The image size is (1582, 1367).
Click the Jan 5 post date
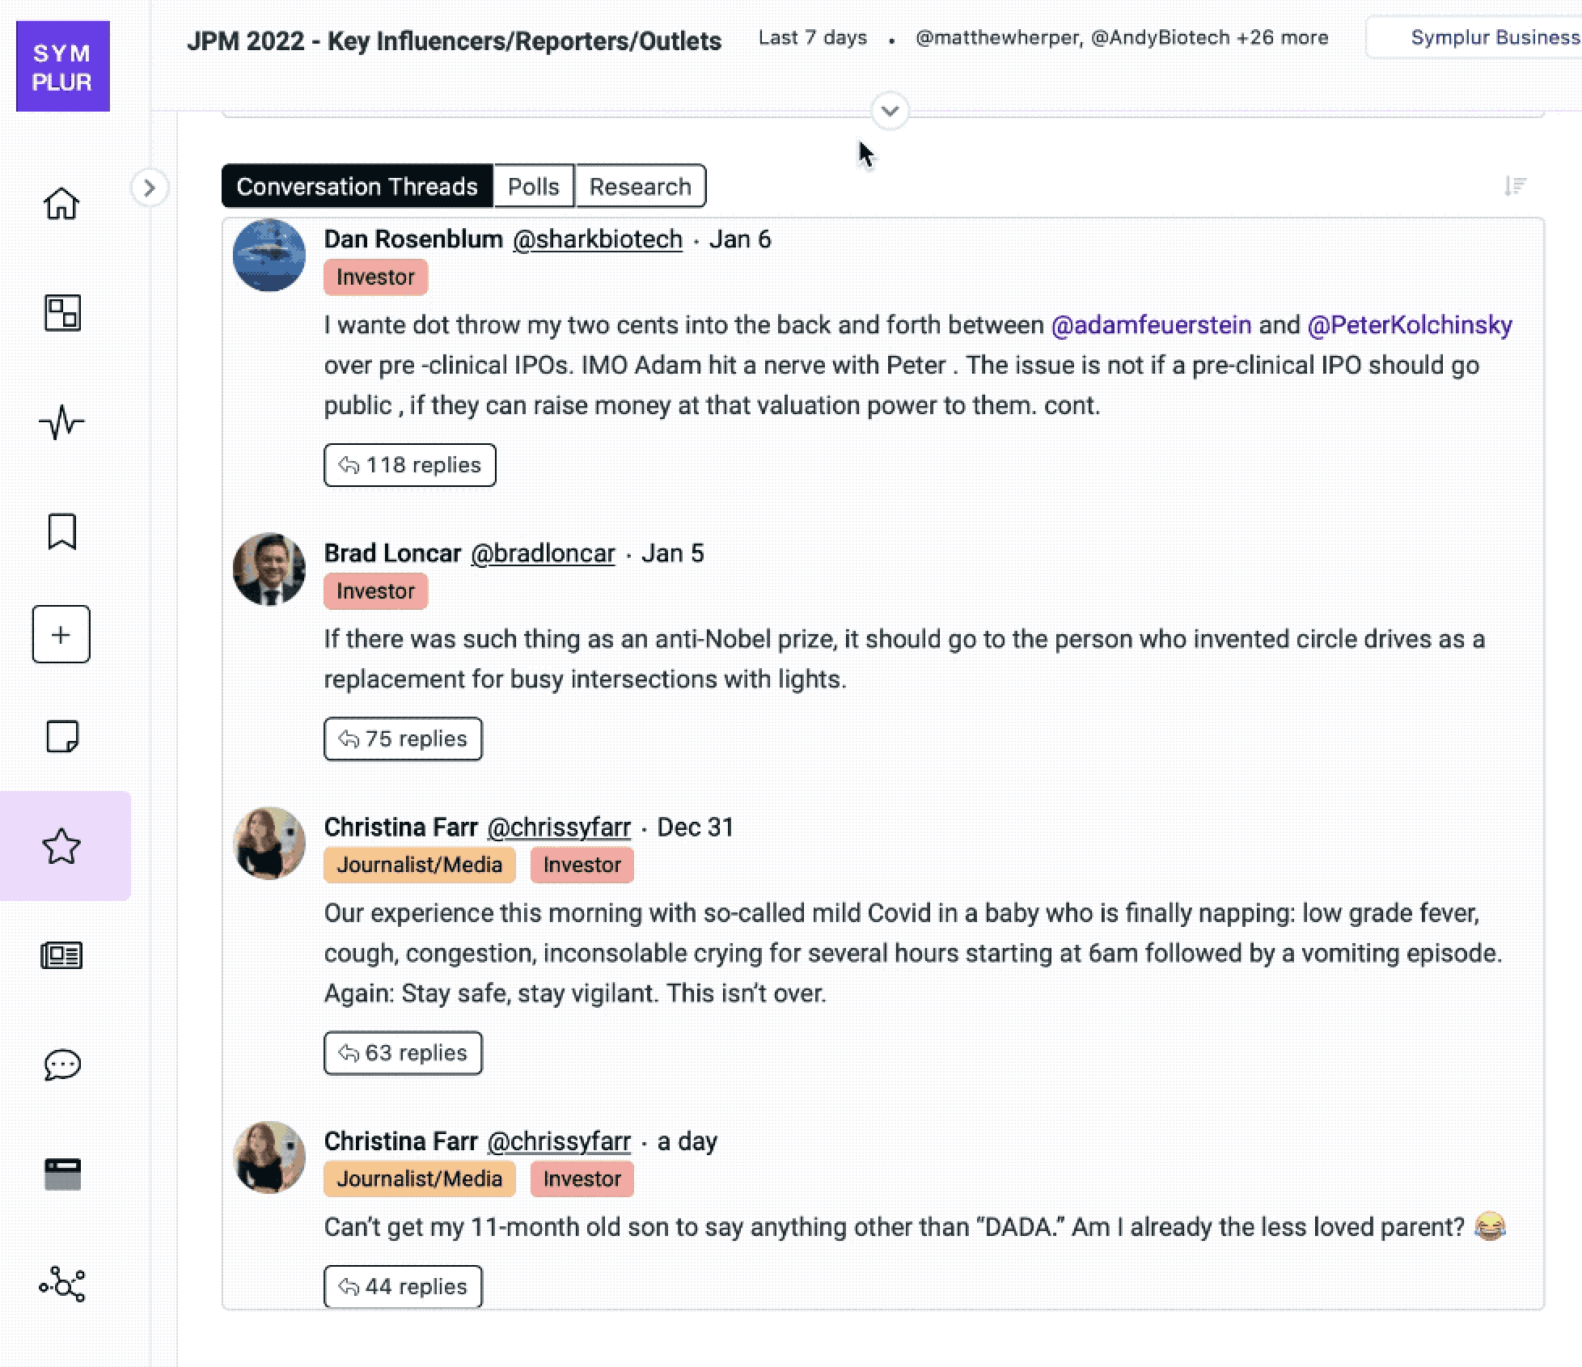[x=673, y=553]
